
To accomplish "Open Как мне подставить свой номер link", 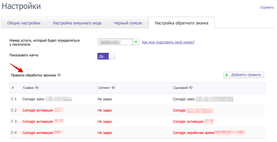I will pyautogui.click(x=168, y=42).
